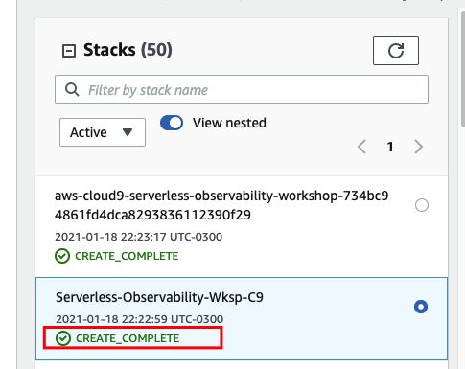Go to previous stacks page
The image size is (465, 369).
361,147
